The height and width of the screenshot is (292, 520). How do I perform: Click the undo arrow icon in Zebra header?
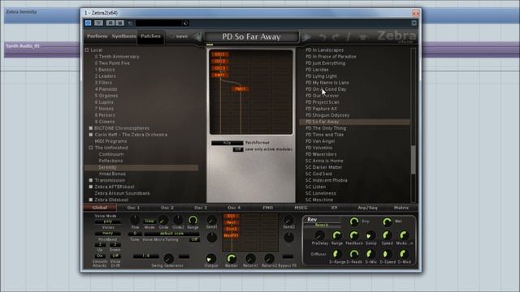322,36
